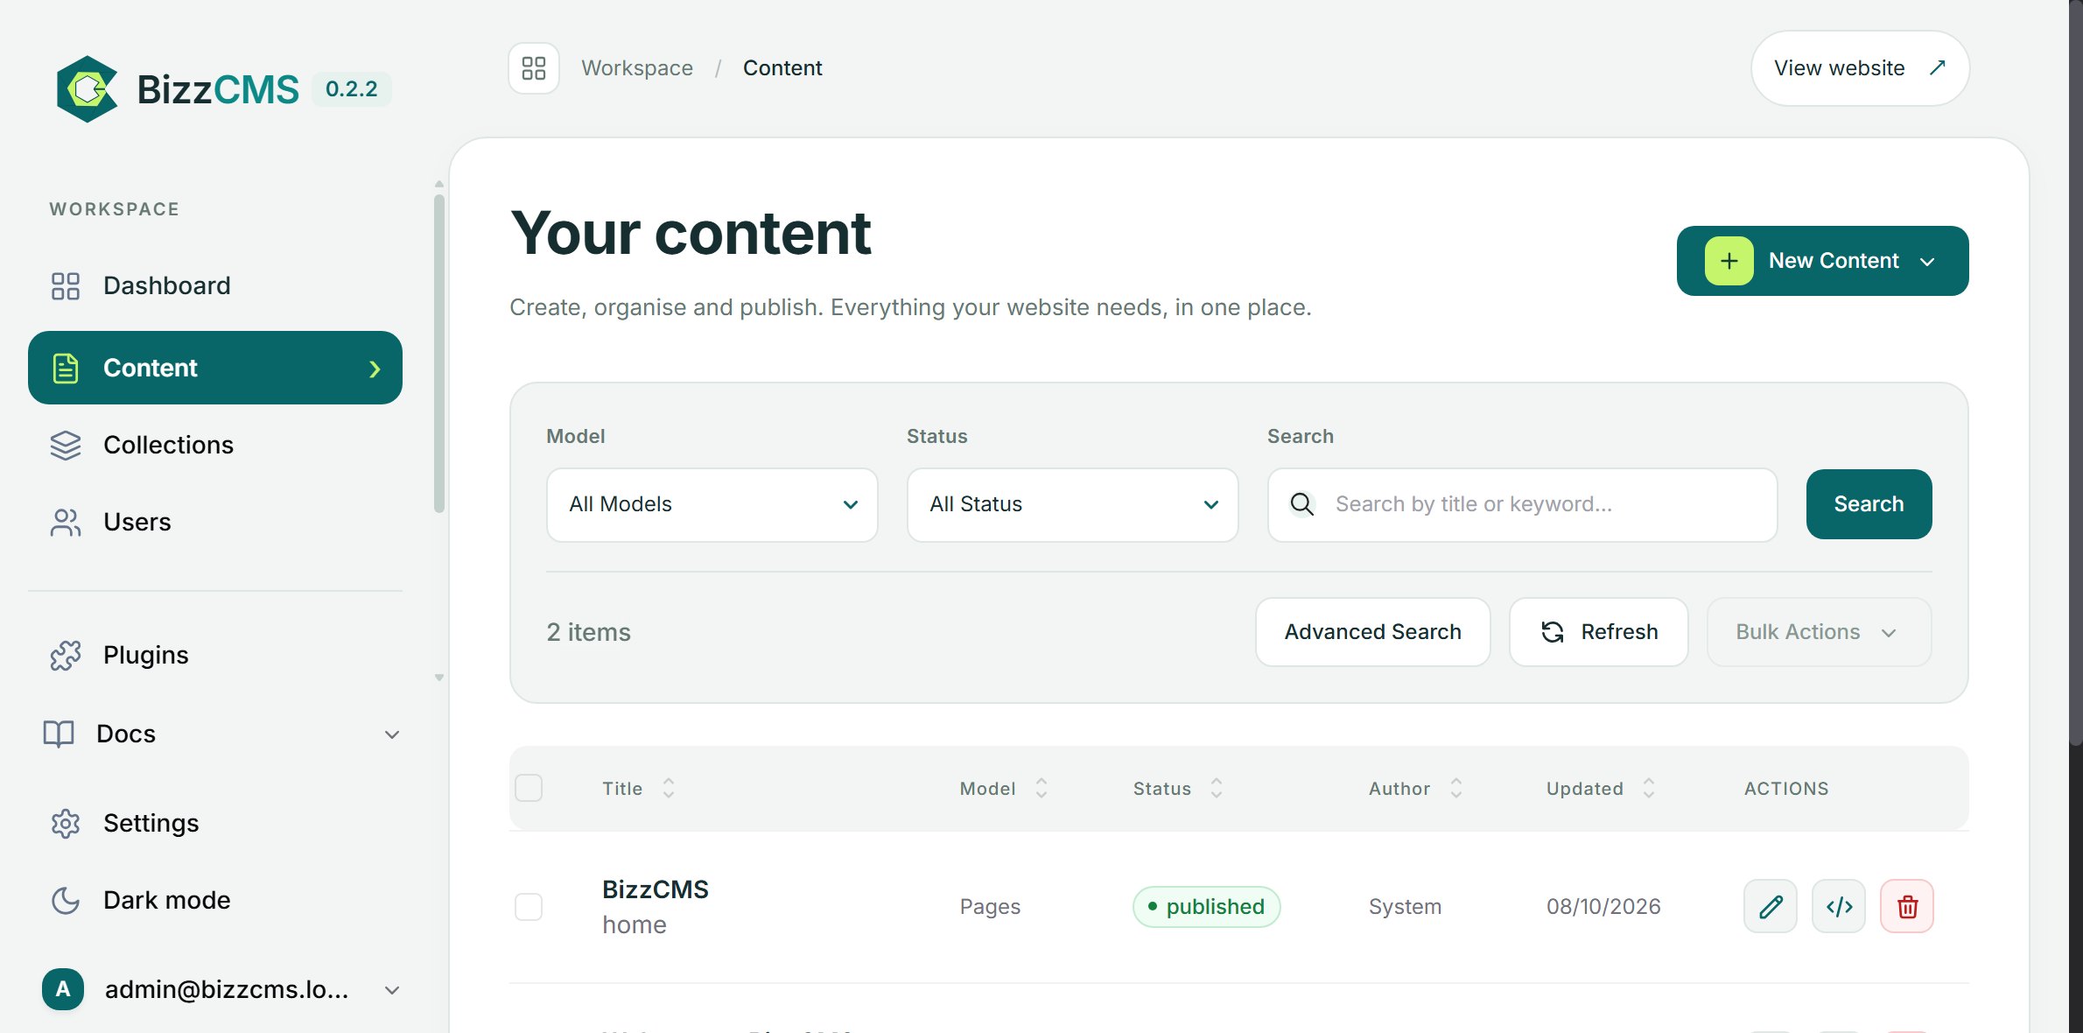Open the All Models dropdown
This screenshot has width=2083, height=1033.
click(x=712, y=504)
